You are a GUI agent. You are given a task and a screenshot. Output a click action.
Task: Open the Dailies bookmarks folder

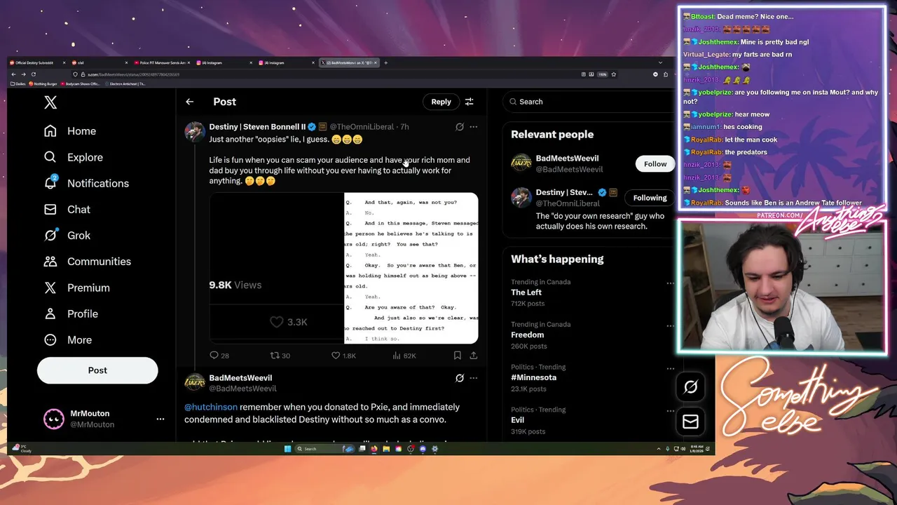click(18, 83)
